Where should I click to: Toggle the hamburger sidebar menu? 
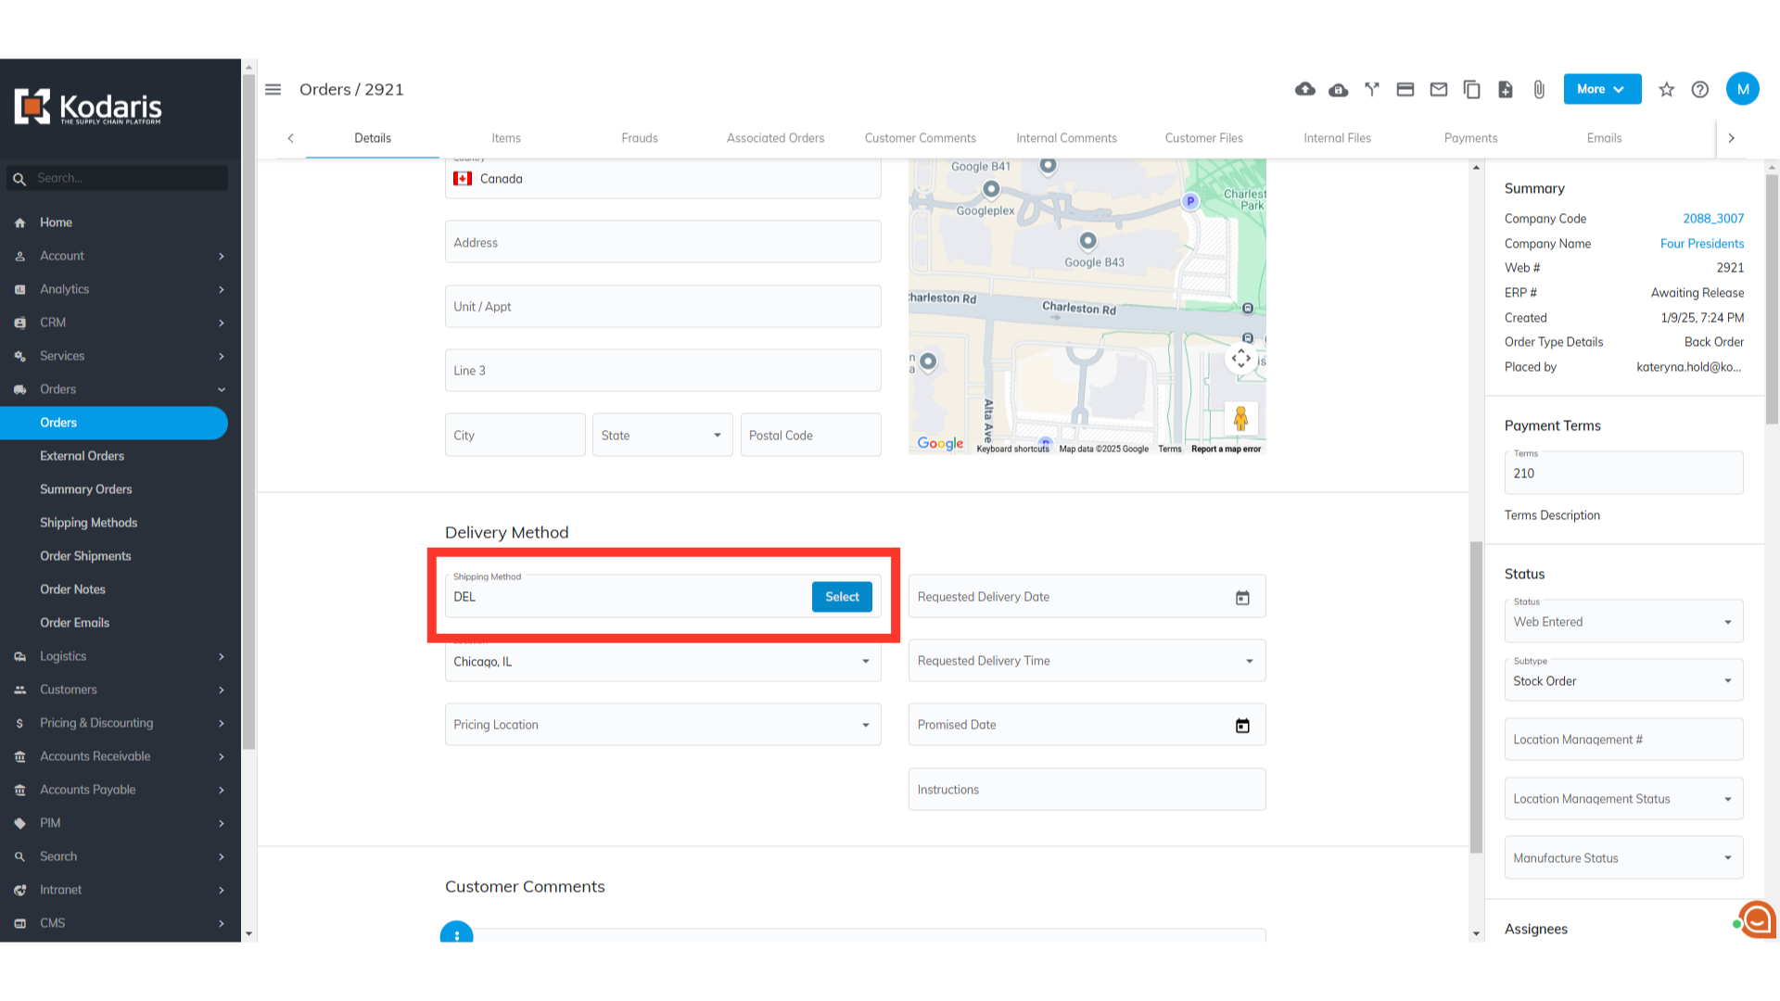click(x=273, y=89)
